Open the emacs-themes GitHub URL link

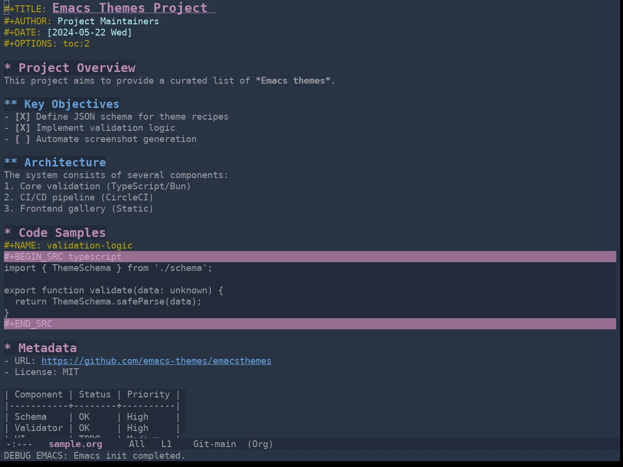pos(156,361)
